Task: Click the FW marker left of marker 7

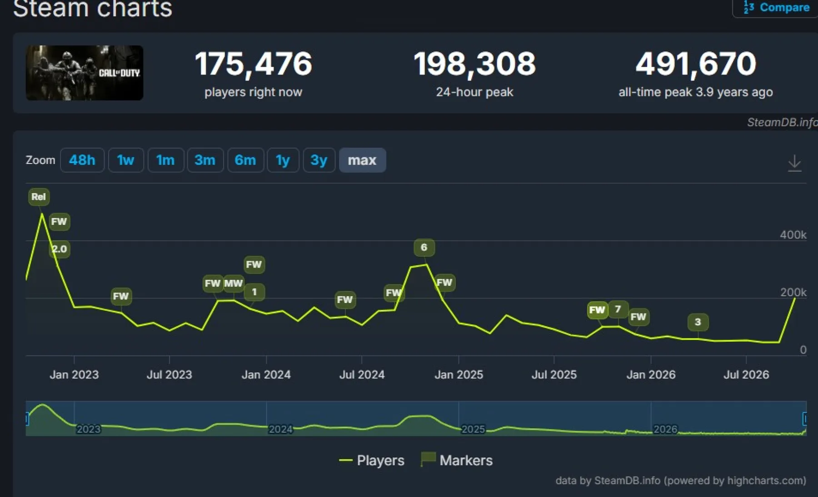Action: [597, 310]
